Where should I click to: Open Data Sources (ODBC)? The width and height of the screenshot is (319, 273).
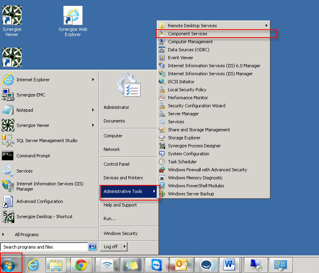pos(213,50)
